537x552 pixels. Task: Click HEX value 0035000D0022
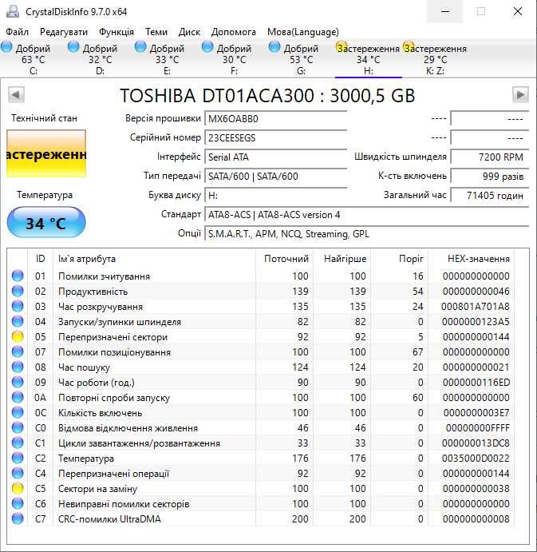[475, 458]
